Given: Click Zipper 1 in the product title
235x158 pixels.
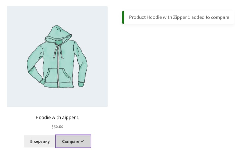Looking at the screenshot, I should click(70, 118).
